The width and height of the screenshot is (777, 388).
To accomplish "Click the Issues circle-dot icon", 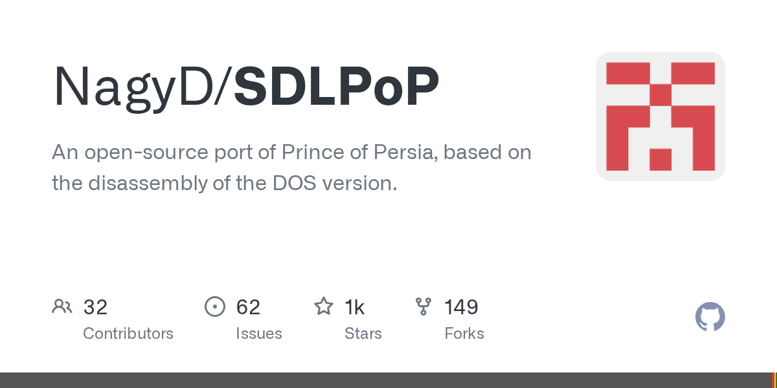I will 215,307.
